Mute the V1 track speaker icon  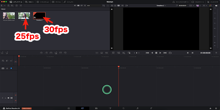tap(9, 98)
